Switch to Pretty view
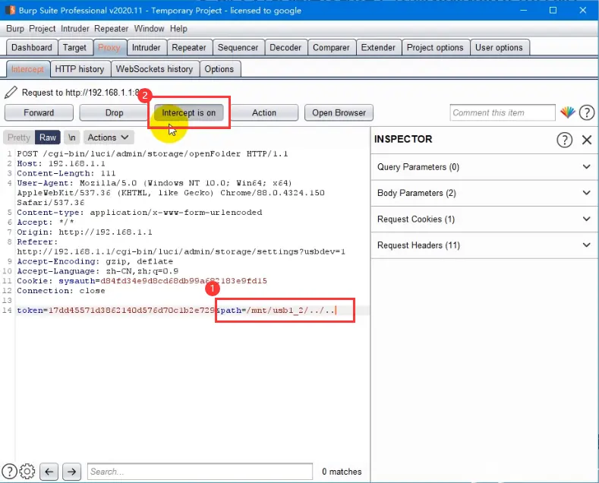 coord(19,137)
